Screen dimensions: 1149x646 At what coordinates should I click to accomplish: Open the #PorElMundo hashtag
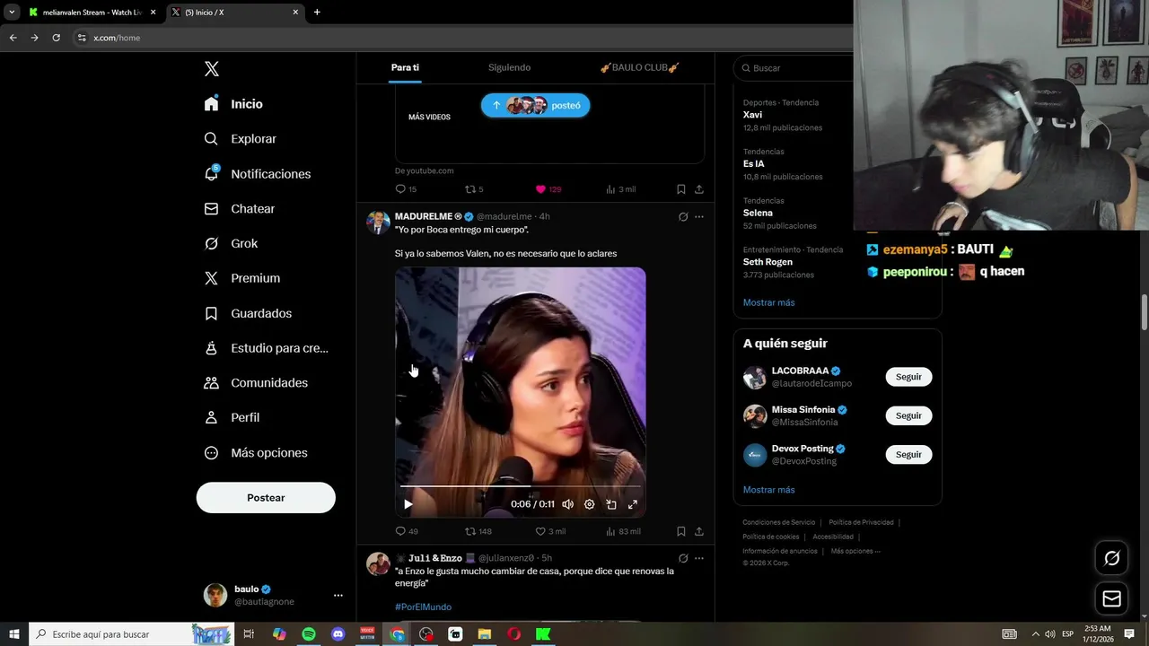423,607
